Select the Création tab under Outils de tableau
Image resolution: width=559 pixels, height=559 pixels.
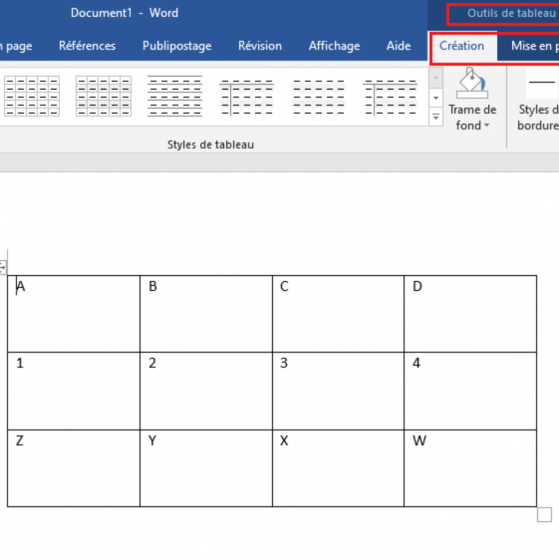point(461,46)
